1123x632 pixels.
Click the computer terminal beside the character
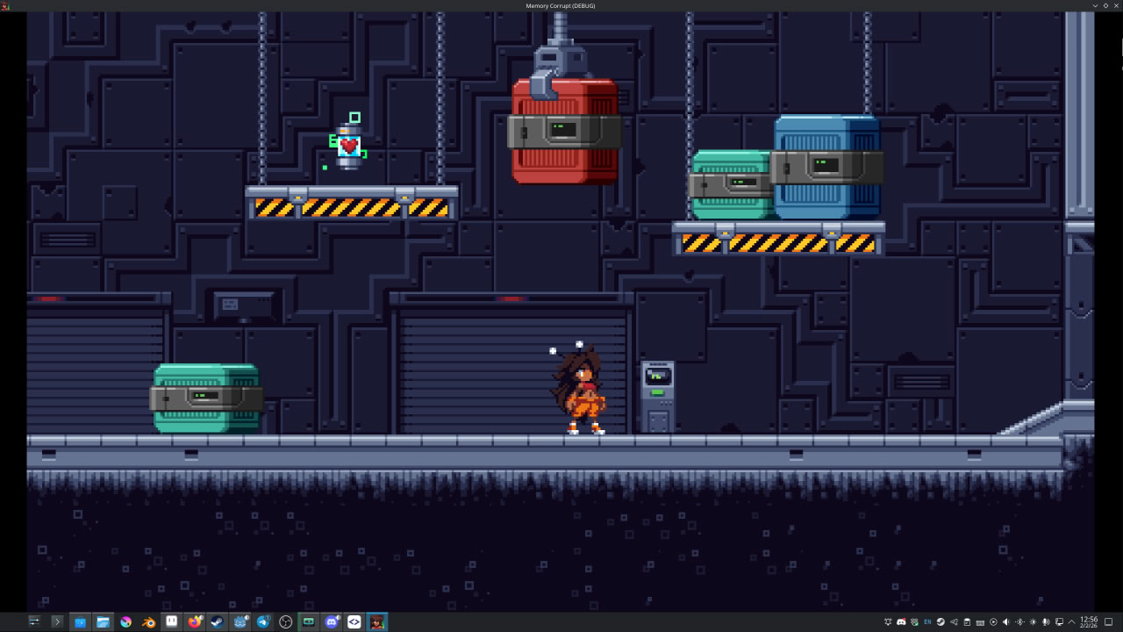point(657,397)
